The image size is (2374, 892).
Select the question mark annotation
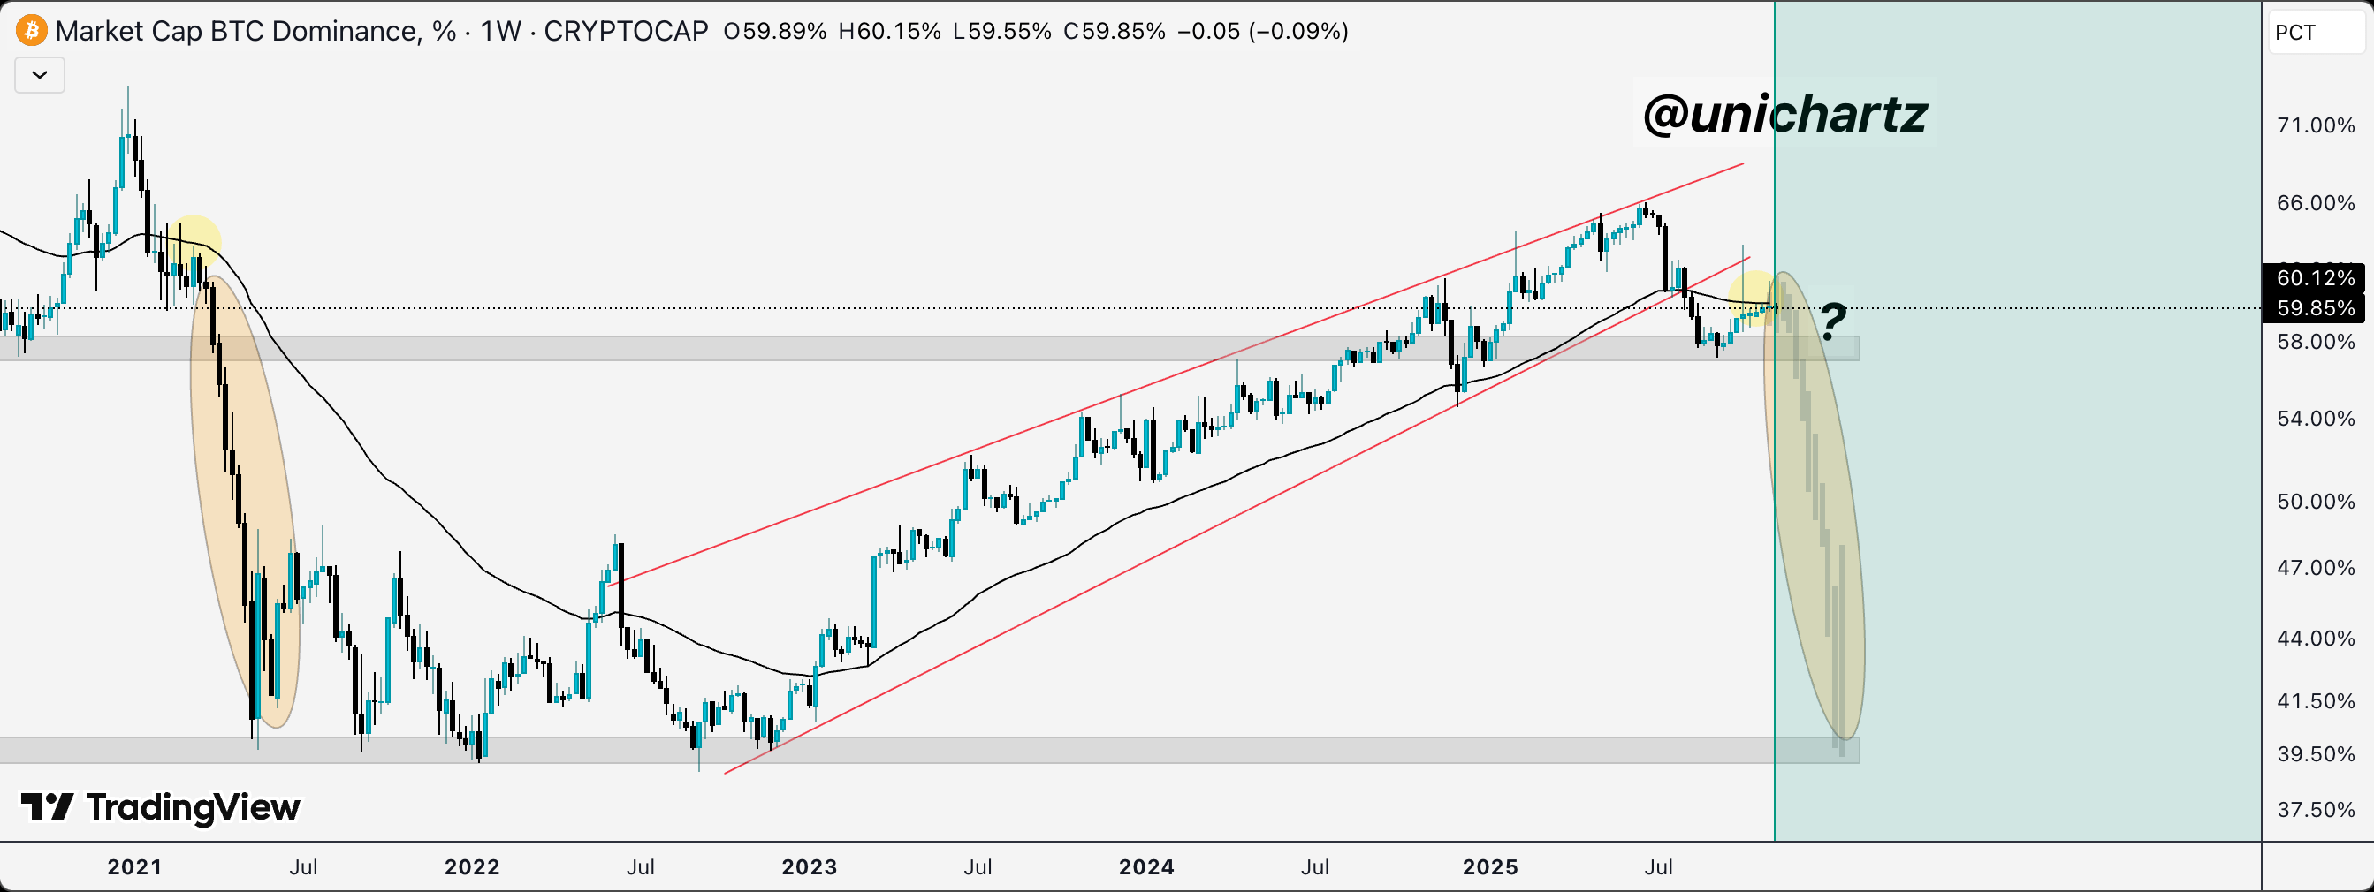[1832, 321]
